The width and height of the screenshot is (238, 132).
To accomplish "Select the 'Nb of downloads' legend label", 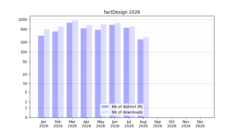I will pyautogui.click(x=127, y=112).
